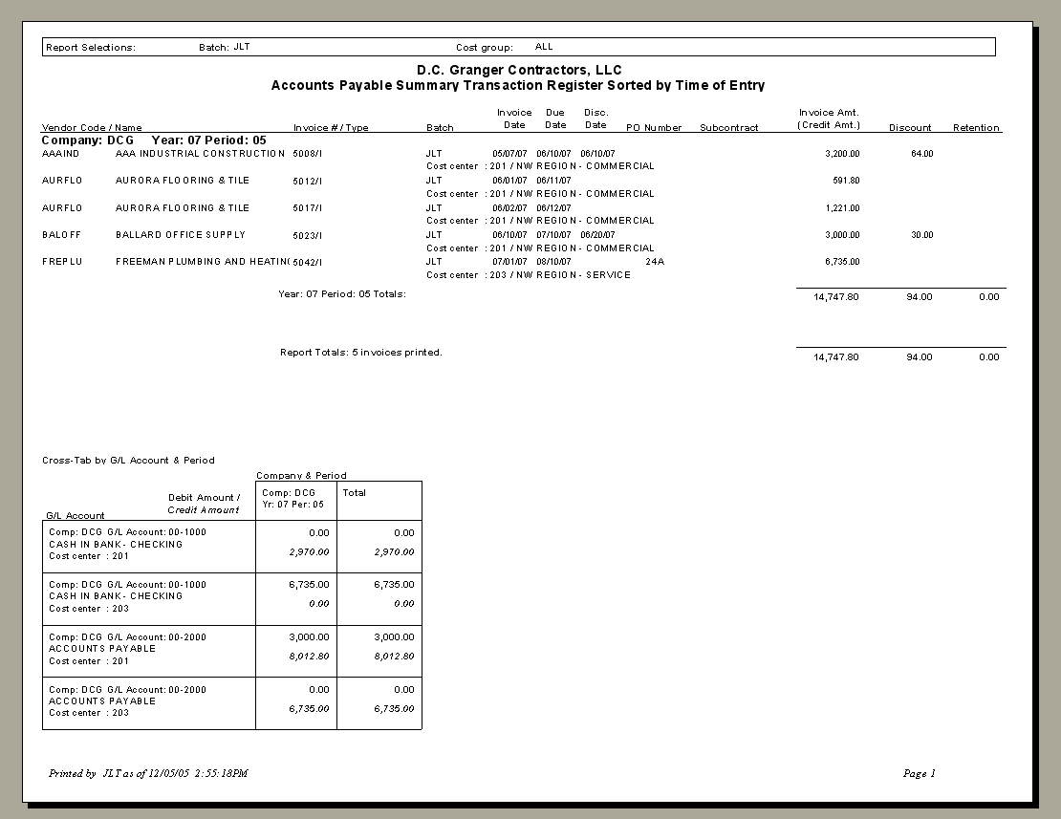Click invoice number '5012/I'
The image size is (1061, 819).
click(x=307, y=181)
